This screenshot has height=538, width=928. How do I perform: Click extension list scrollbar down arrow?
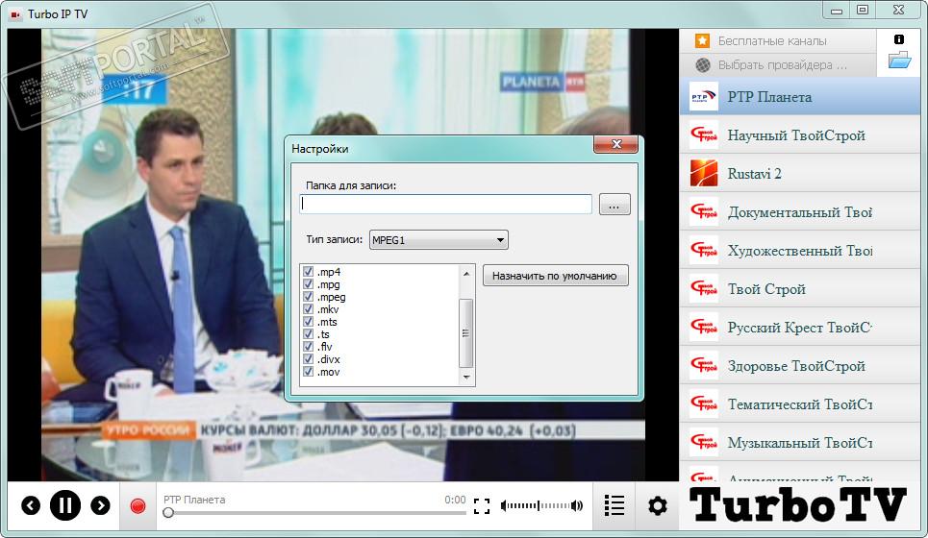click(465, 378)
